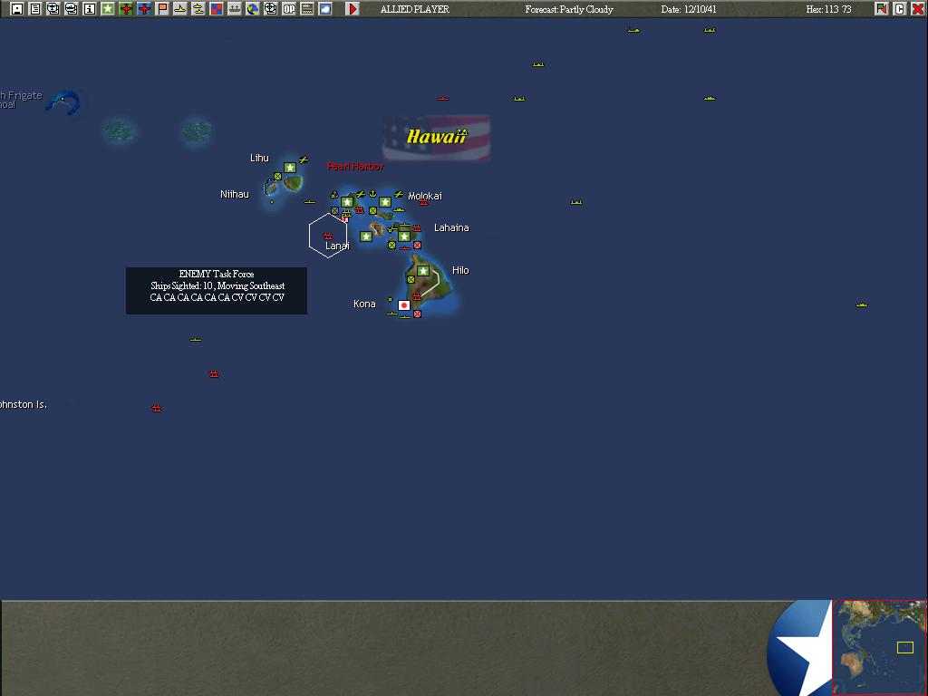Image resolution: width=928 pixels, height=696 pixels.
Task: Click the OP toolbar icon
Action: point(289,9)
